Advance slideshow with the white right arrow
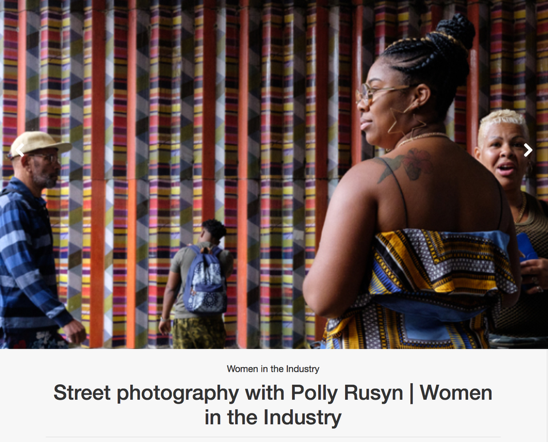The image size is (548, 442). pyautogui.click(x=528, y=150)
